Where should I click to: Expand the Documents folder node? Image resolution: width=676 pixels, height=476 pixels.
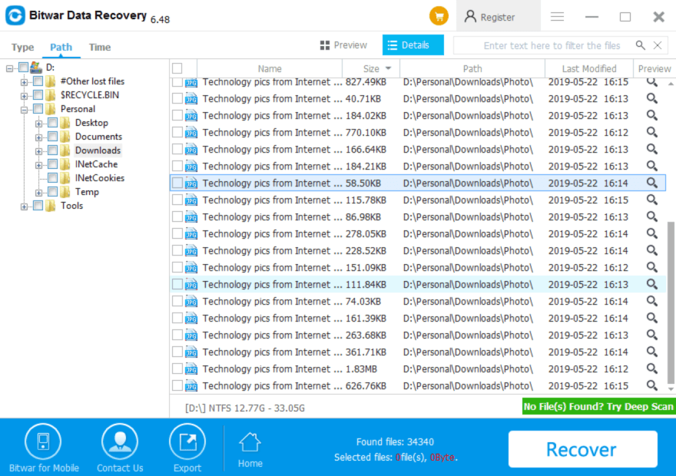pyautogui.click(x=39, y=137)
